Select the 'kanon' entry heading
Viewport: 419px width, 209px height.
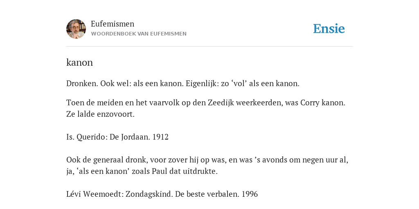[x=80, y=62]
